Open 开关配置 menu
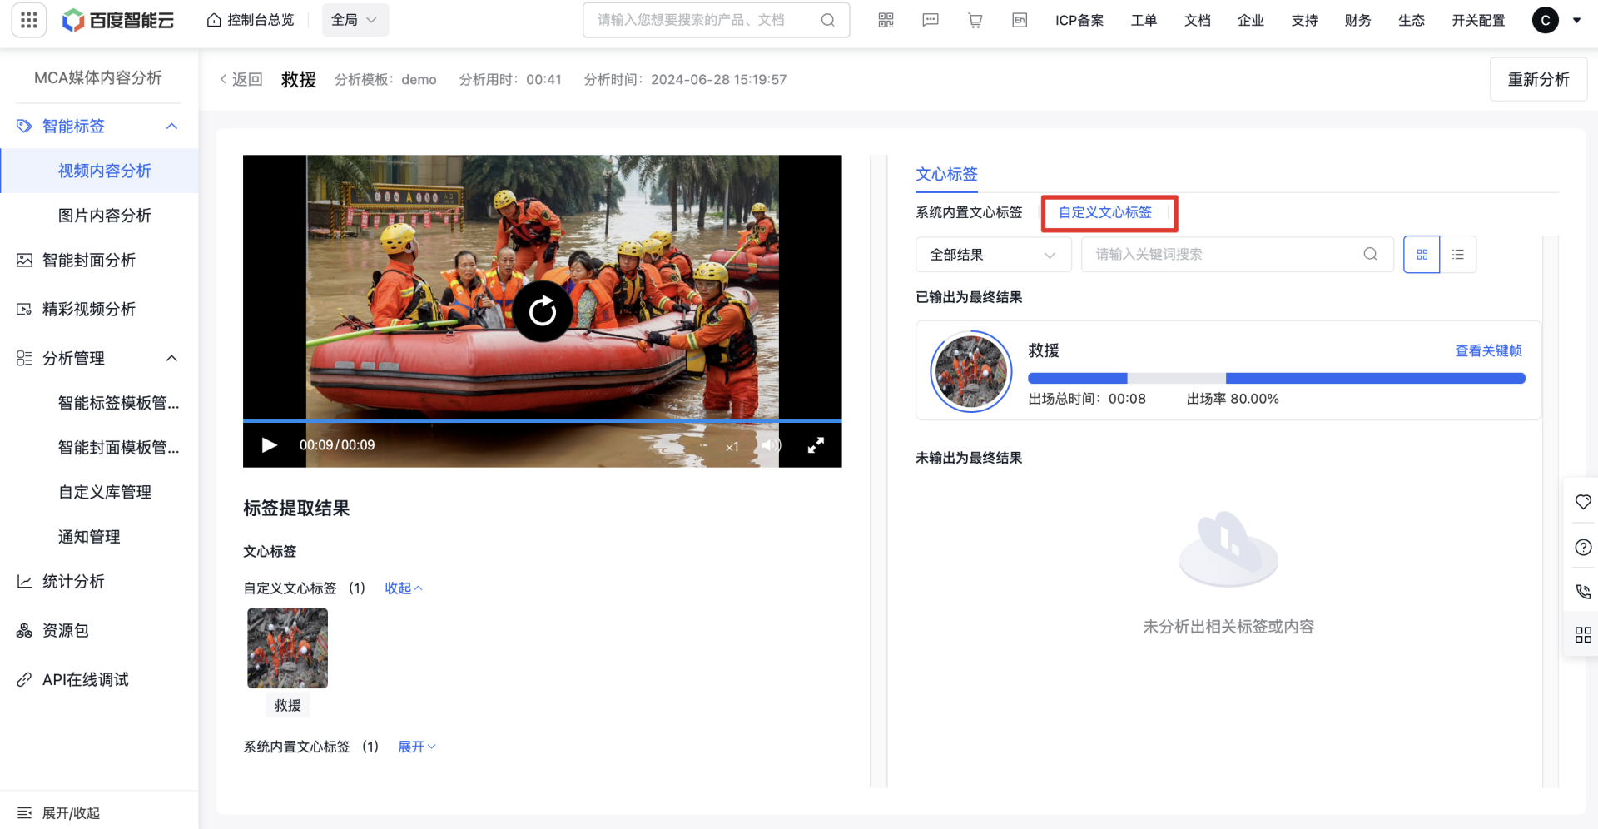 (1478, 20)
